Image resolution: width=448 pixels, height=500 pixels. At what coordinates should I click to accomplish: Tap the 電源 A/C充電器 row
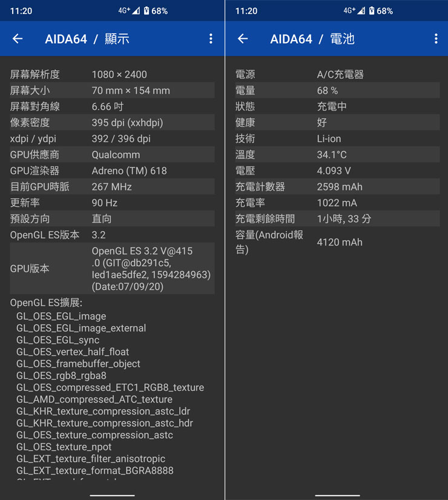[337, 75]
